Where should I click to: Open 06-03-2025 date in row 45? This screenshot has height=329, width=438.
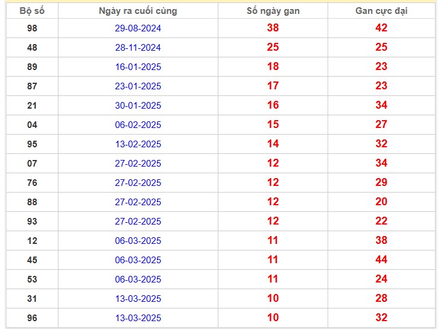138,260
